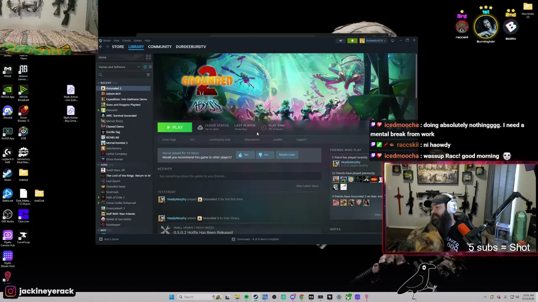
Task: Open the Games menu
Action: (x=137, y=41)
